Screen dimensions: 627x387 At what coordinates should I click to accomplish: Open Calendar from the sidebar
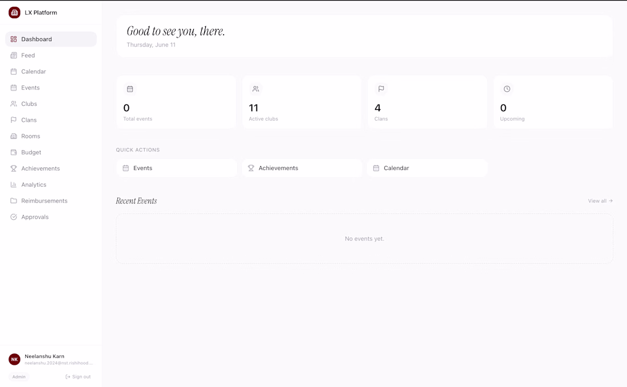[x=51, y=72]
